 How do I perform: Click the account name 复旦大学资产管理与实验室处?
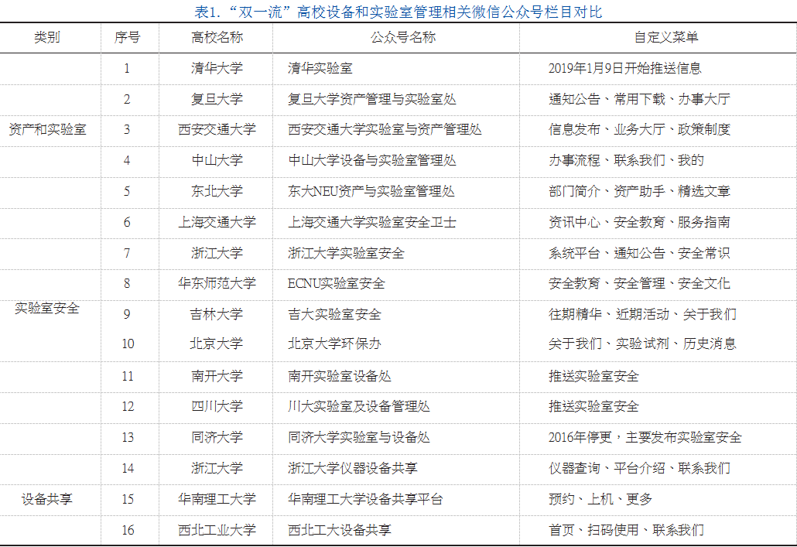click(x=372, y=98)
